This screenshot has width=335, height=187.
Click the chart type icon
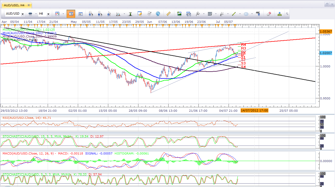57,14
